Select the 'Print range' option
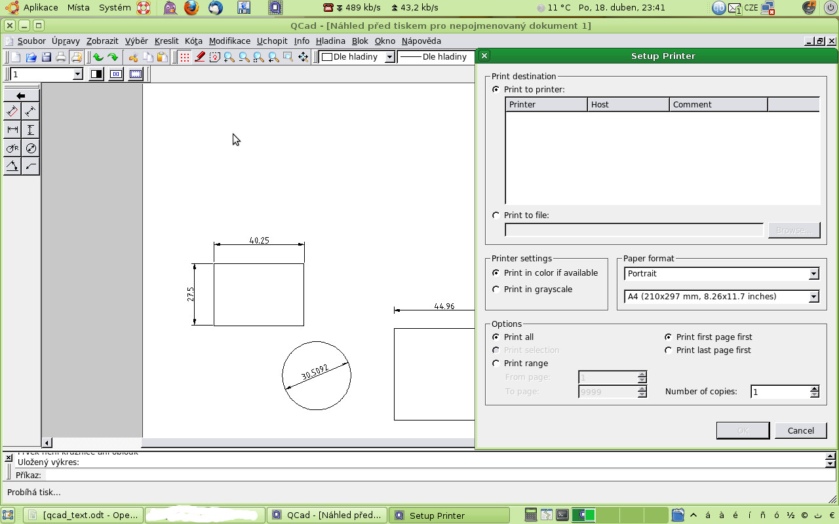 [496, 364]
